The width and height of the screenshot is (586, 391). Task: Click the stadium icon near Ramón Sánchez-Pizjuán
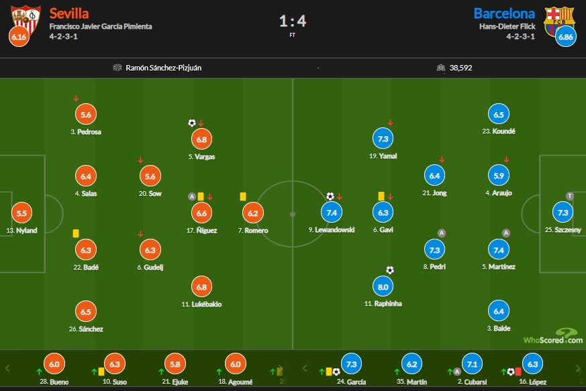click(117, 68)
